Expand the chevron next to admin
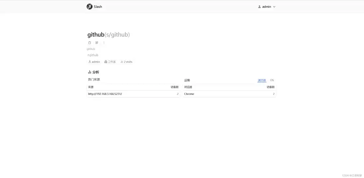Screen dimensions: 364x178 tap(274, 7)
